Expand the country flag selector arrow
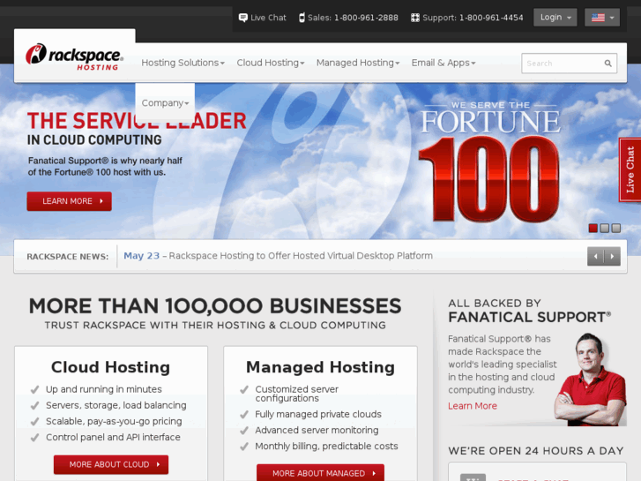Viewport: 641px width, 481px height. click(x=612, y=18)
